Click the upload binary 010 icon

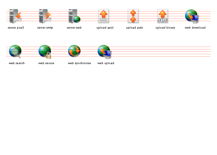tap(163, 16)
